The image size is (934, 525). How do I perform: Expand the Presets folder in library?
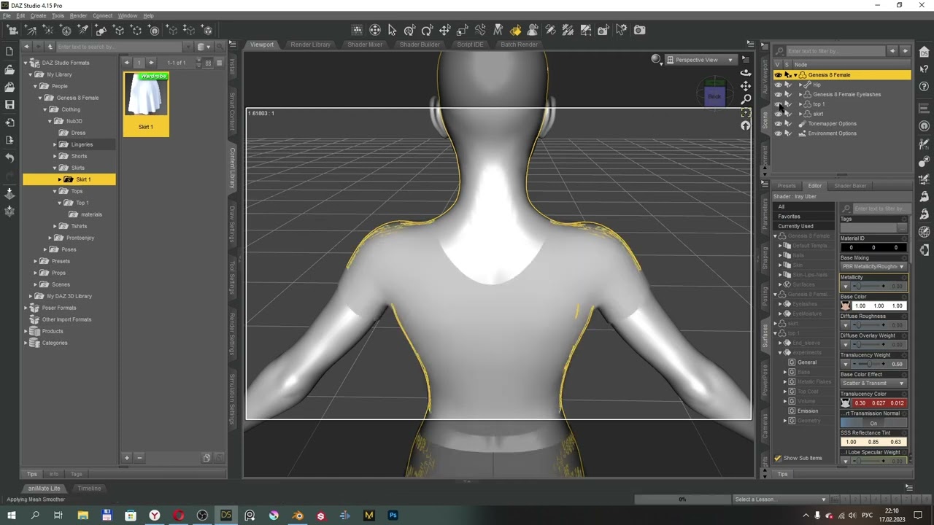[x=36, y=261]
